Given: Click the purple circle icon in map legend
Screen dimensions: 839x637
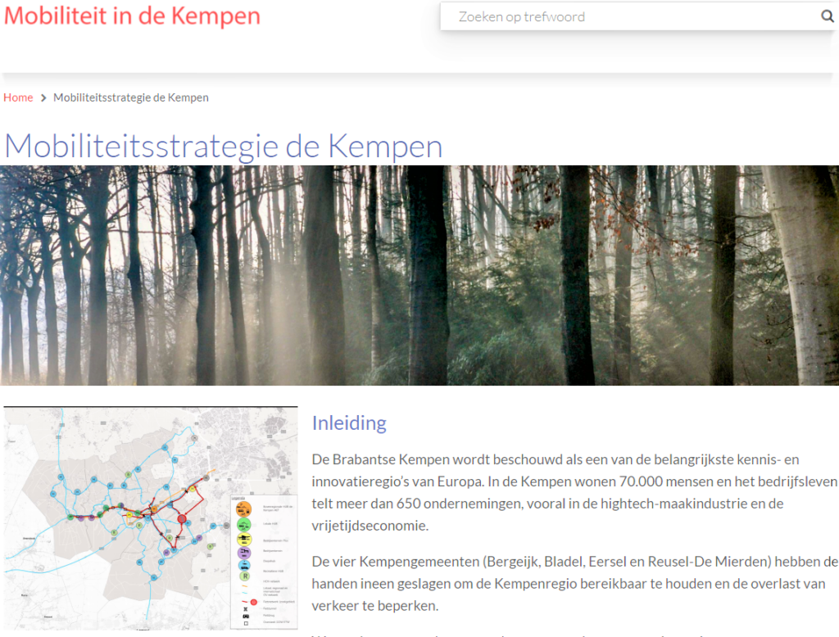Looking at the screenshot, I should (243, 553).
